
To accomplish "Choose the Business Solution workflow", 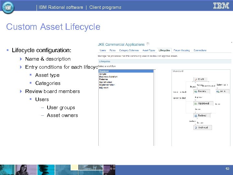I will pyautogui.click(x=108, y=76).
